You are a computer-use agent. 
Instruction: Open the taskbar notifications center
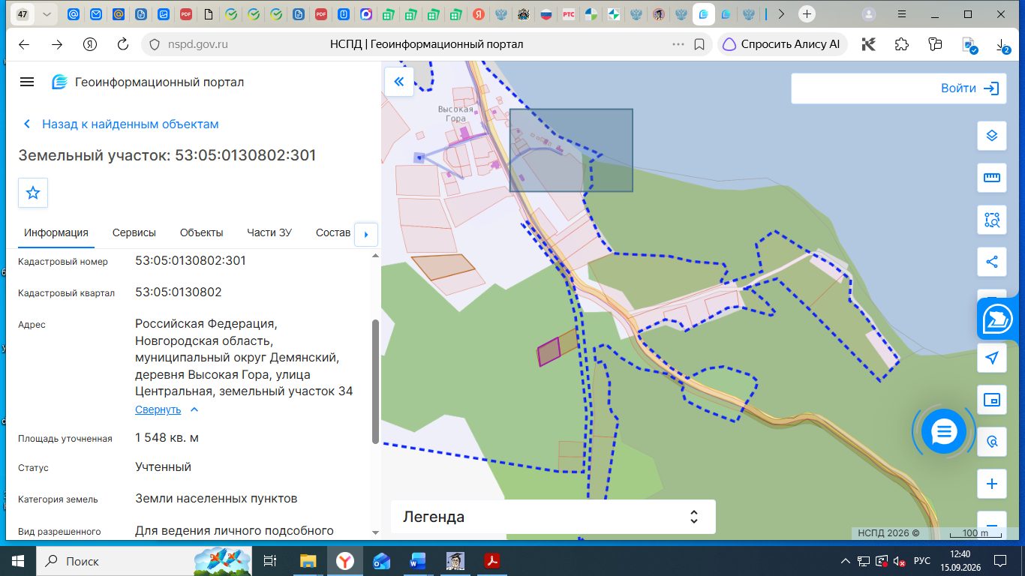coord(1001,561)
